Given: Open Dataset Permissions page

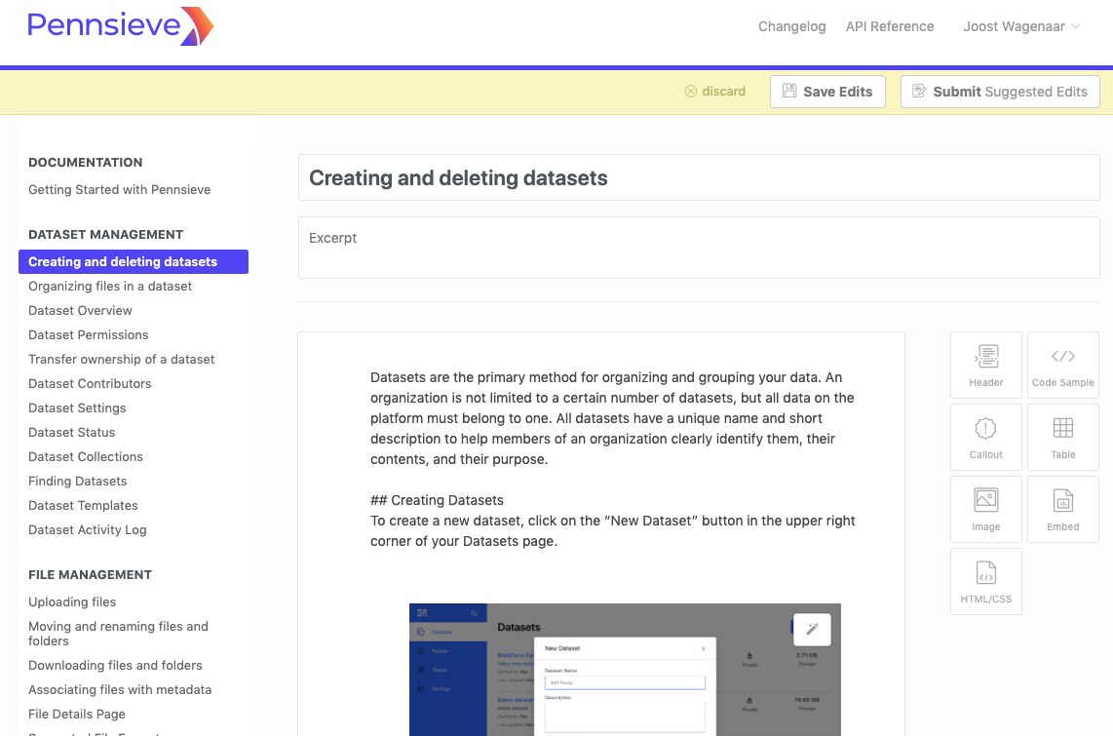Looking at the screenshot, I should pos(88,335).
